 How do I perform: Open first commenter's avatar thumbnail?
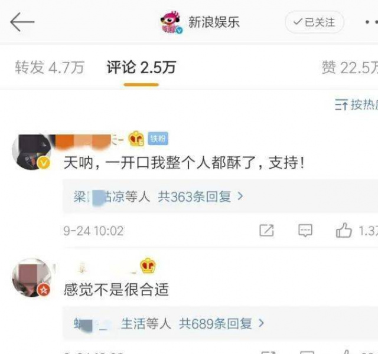pyautogui.click(x=31, y=152)
